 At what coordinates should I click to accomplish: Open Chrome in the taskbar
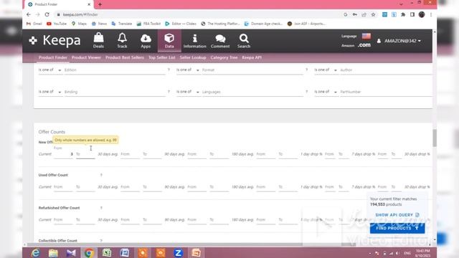click(89, 253)
